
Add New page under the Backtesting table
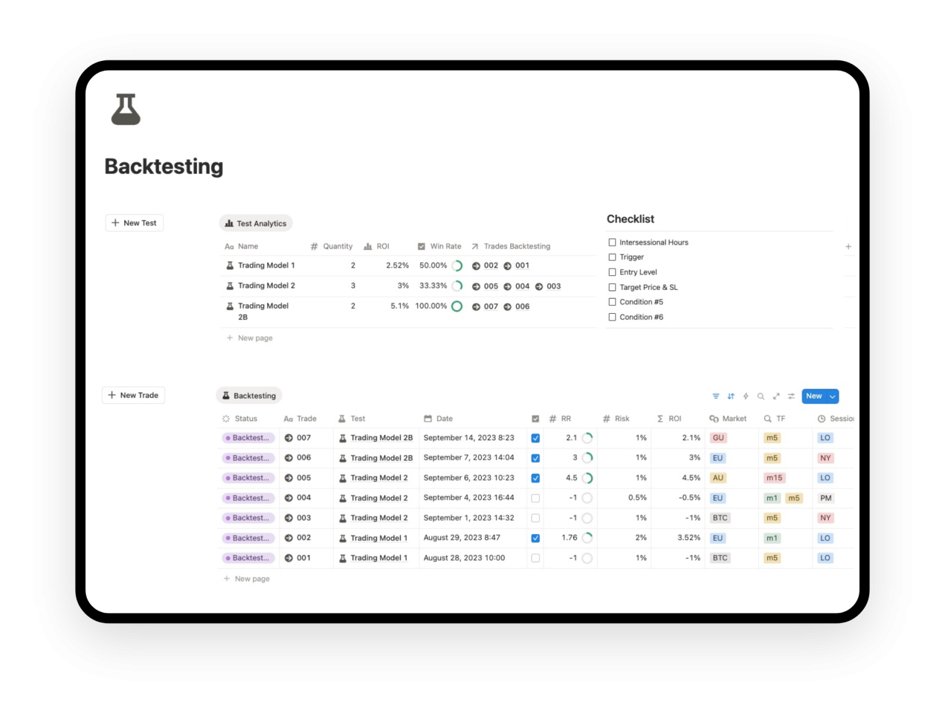click(x=246, y=579)
